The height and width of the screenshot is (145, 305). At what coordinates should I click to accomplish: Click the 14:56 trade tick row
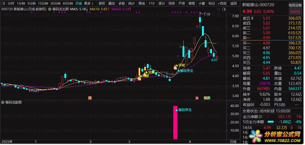pos(272,127)
